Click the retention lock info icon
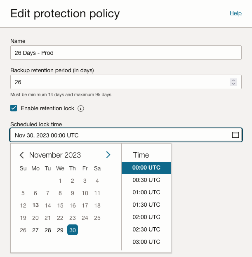Screen dimensions: 252x257 81,108
